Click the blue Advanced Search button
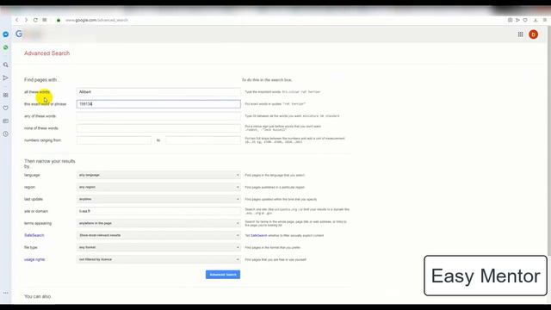The image size is (551, 310). [x=223, y=275]
